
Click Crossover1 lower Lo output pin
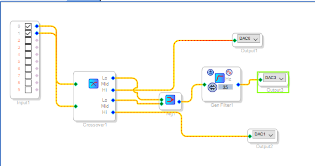pos(113,100)
